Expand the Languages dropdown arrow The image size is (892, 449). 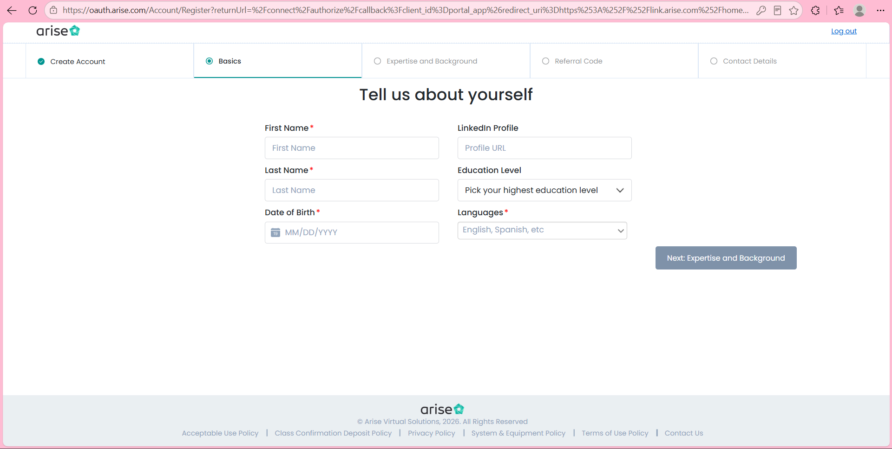point(620,231)
